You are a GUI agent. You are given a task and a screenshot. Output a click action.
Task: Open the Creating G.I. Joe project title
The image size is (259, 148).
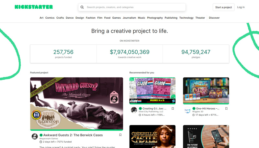pos(154,109)
